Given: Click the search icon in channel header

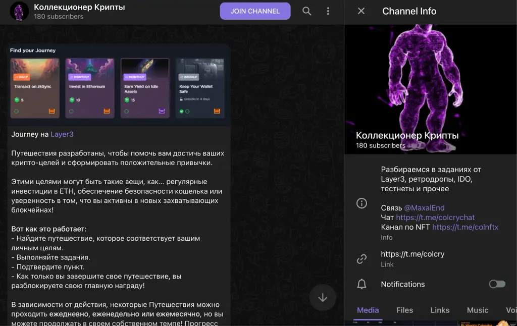Looking at the screenshot, I should 306,11.
